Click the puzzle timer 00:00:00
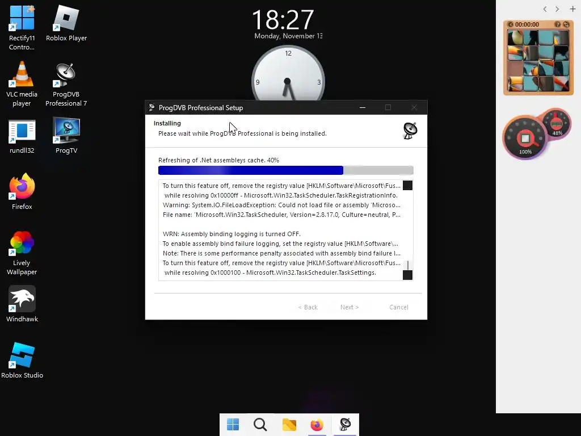The image size is (581, 436). click(527, 24)
